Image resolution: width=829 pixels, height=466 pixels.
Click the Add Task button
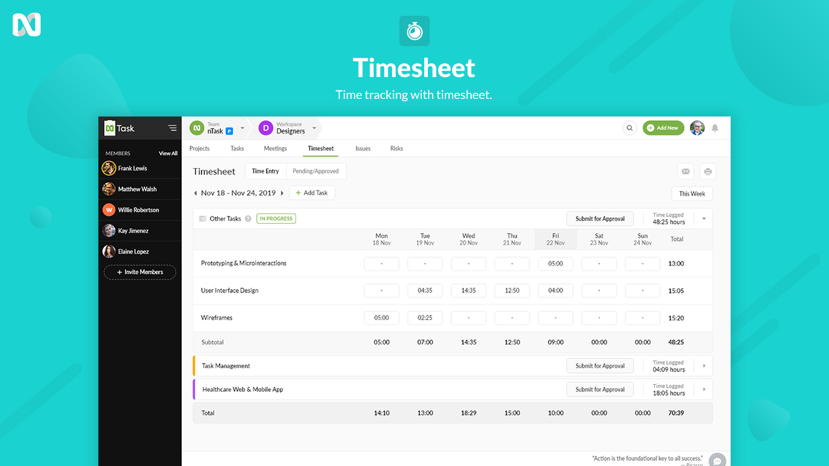(312, 193)
